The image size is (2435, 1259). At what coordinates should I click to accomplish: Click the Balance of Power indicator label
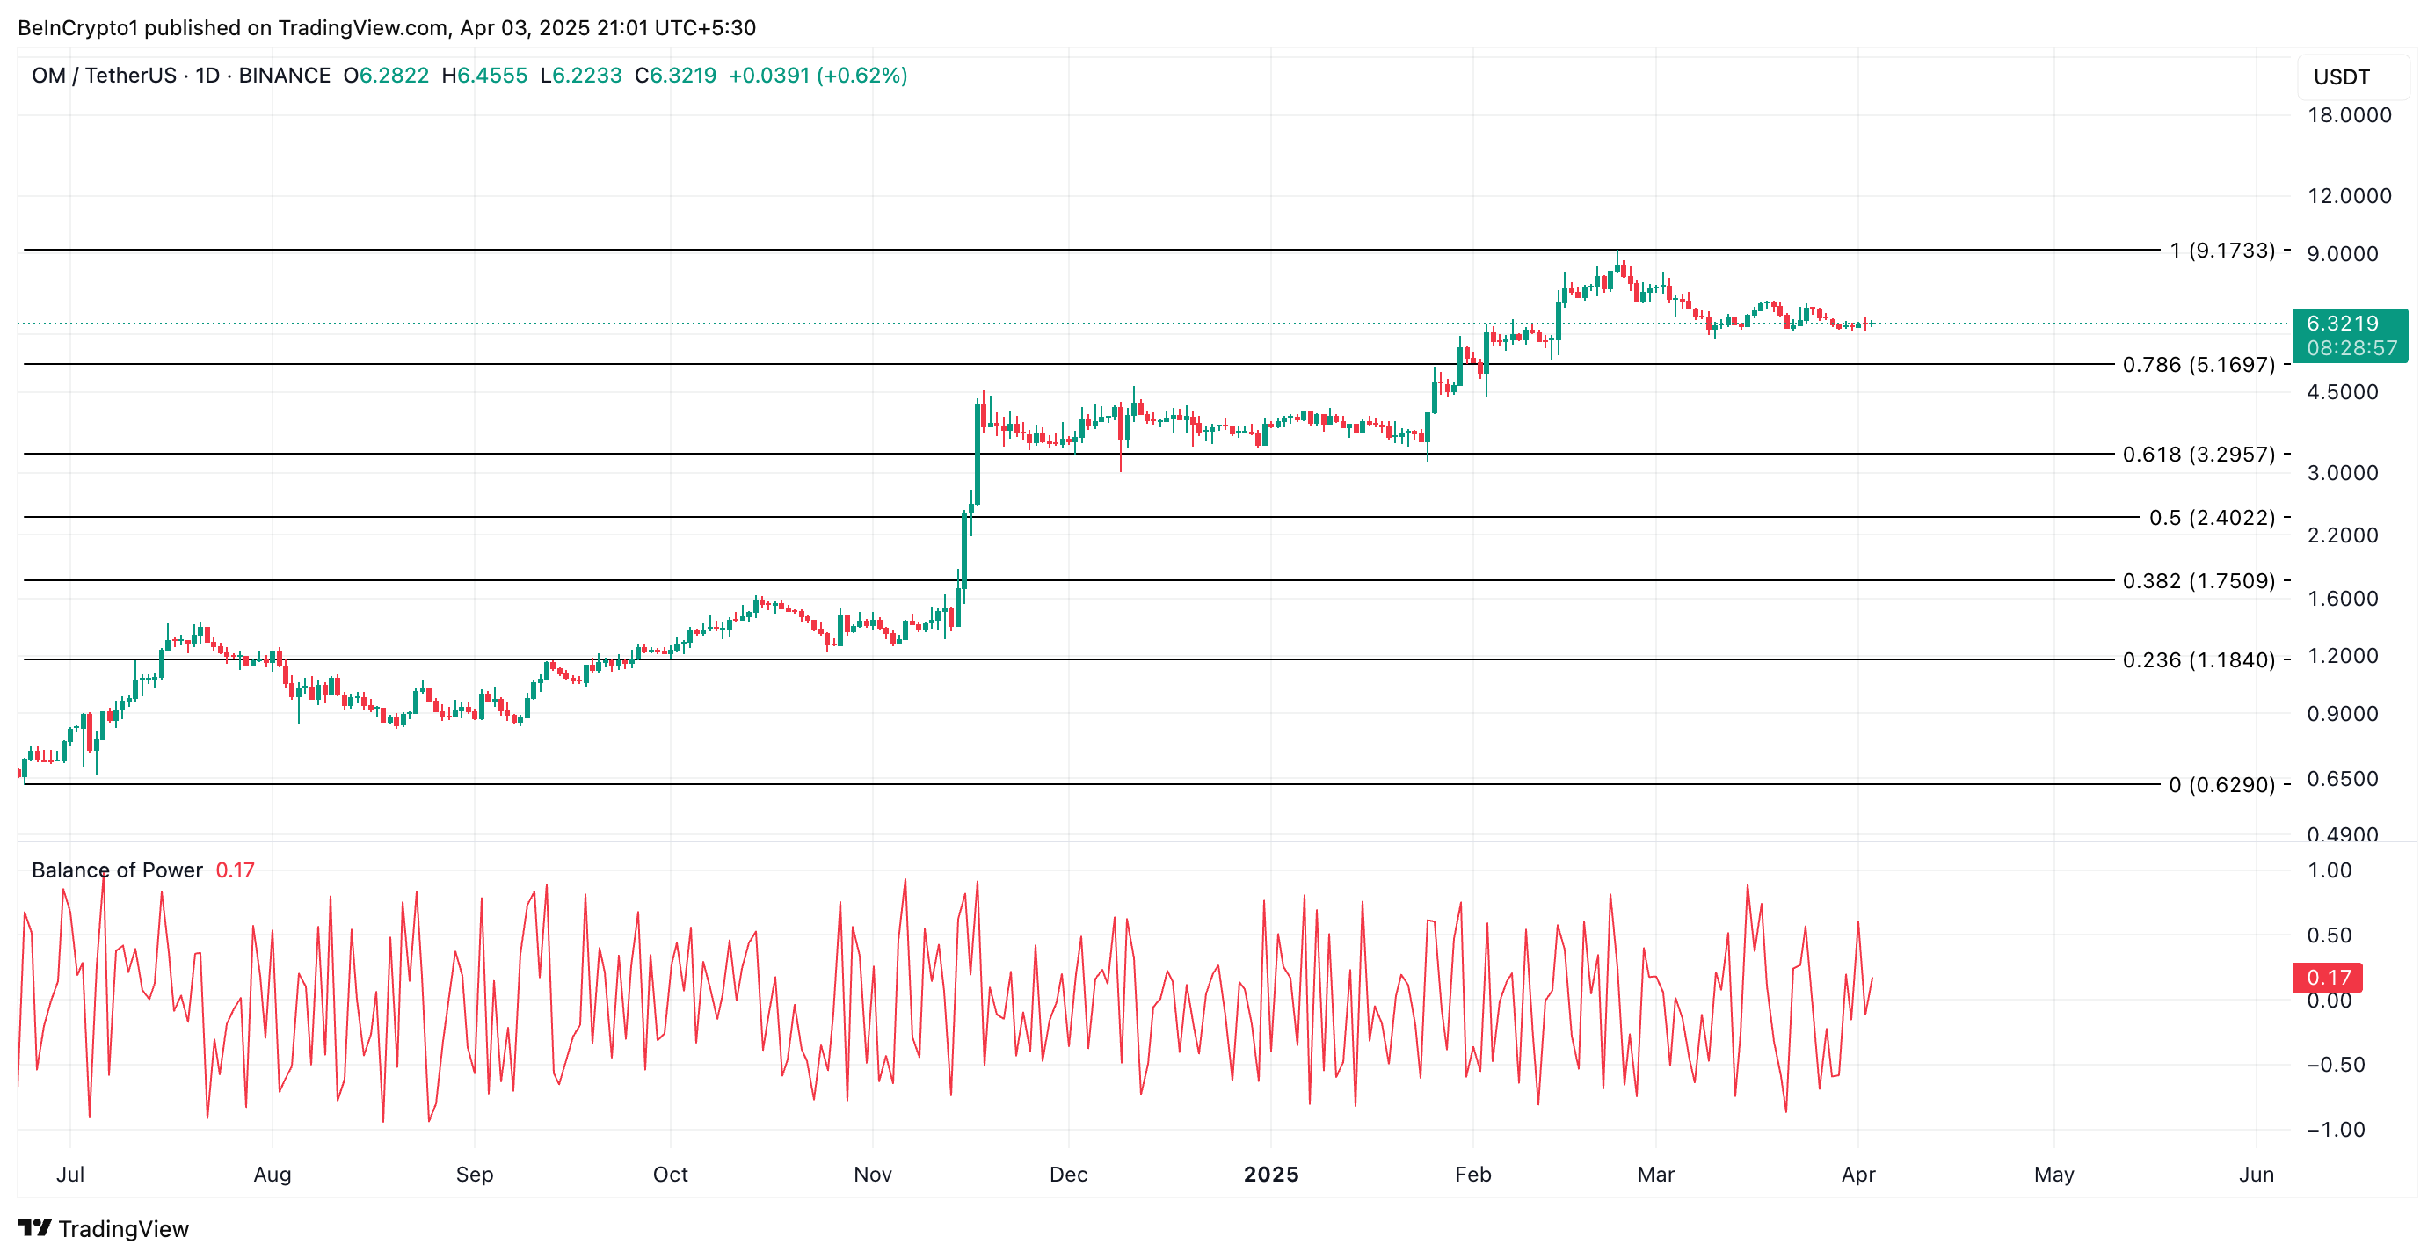[117, 870]
